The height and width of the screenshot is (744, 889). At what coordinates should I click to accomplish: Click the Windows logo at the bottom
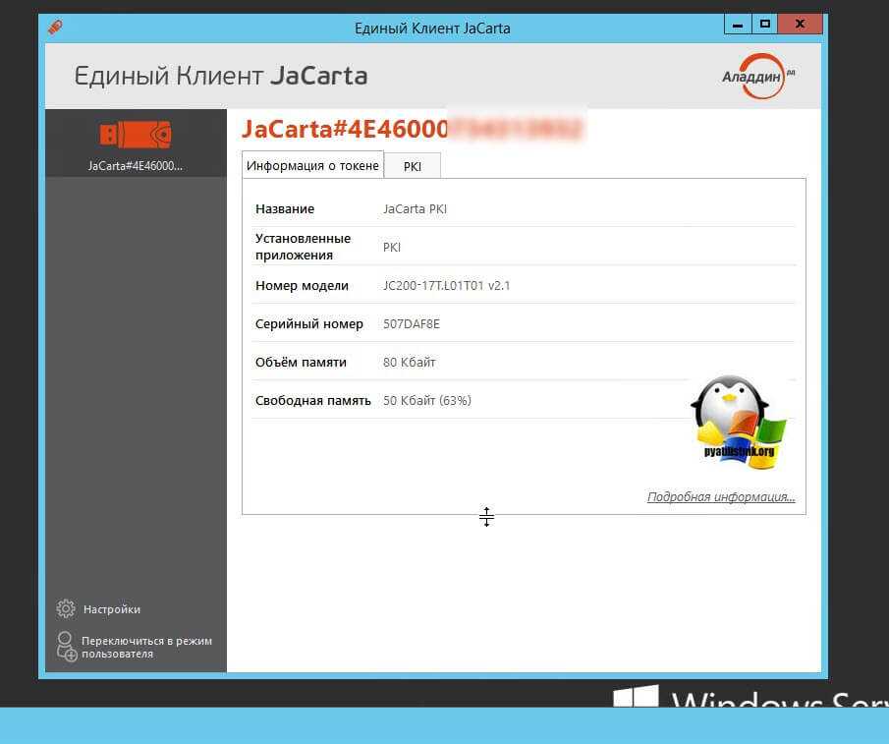click(x=636, y=697)
